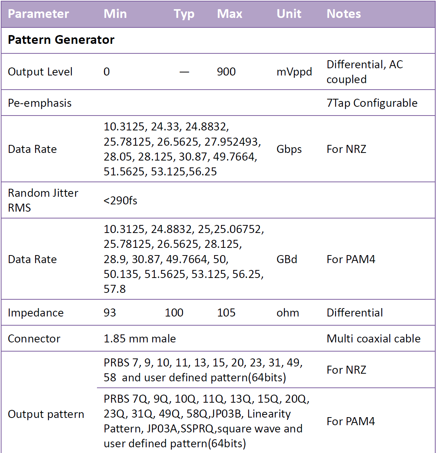The height and width of the screenshot is (453, 436).
Task: Click the Output Level parameter cell
Action: [x=40, y=72]
